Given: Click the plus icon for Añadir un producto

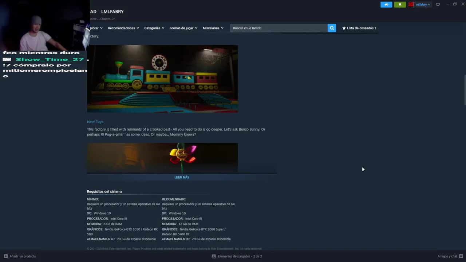Looking at the screenshot, I should pos(5,256).
